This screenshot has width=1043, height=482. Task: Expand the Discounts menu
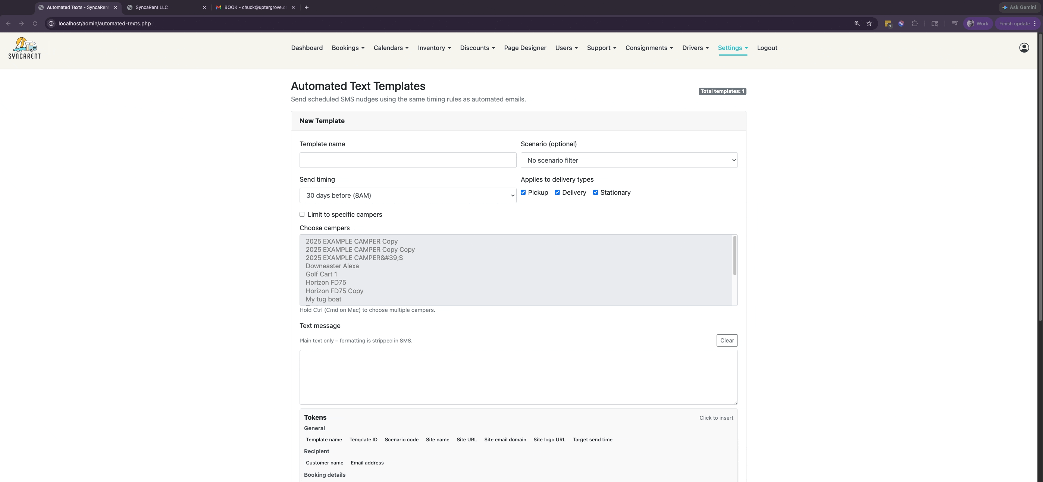click(x=477, y=48)
